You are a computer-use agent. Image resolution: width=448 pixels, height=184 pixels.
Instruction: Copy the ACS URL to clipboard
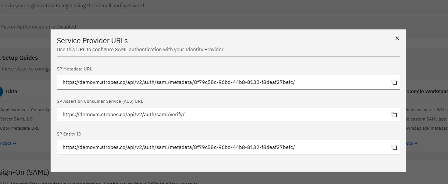point(394,114)
